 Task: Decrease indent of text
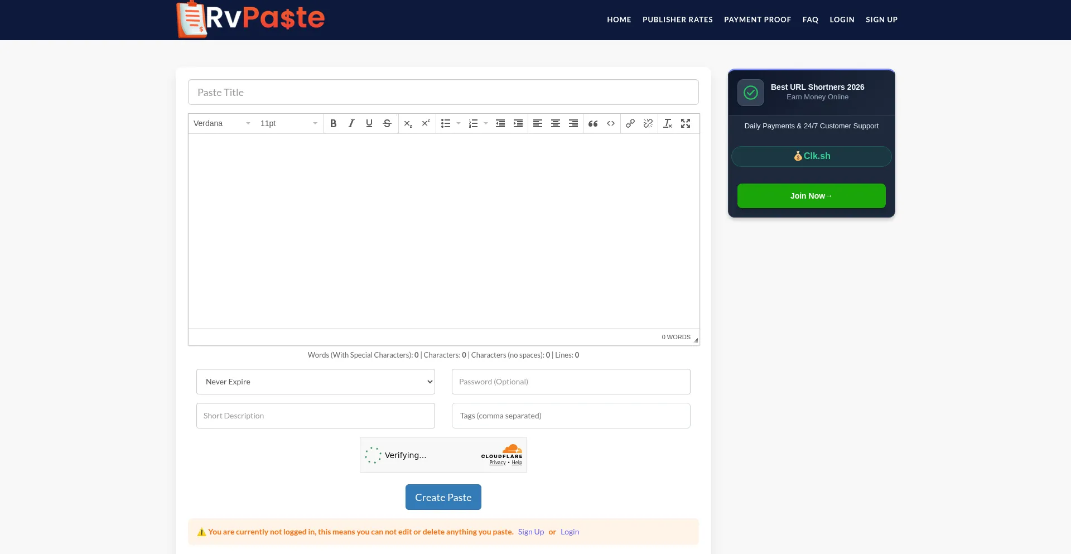(x=500, y=123)
